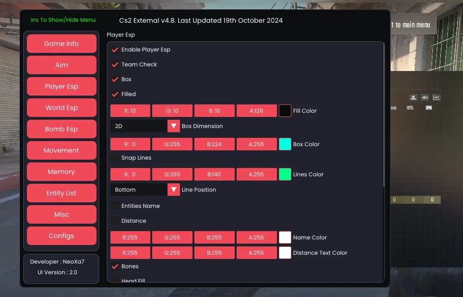This screenshot has height=297, width=463.
Task: Disable the Enable Player Esp checkbox
Action: [115, 50]
